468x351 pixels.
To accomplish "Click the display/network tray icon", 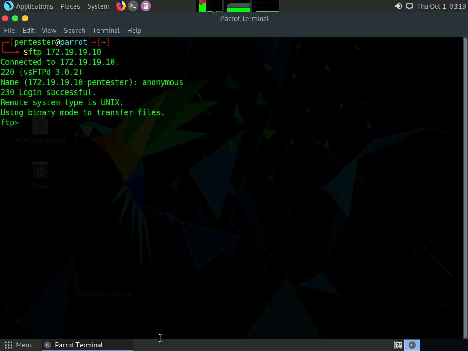I will click(x=409, y=6).
